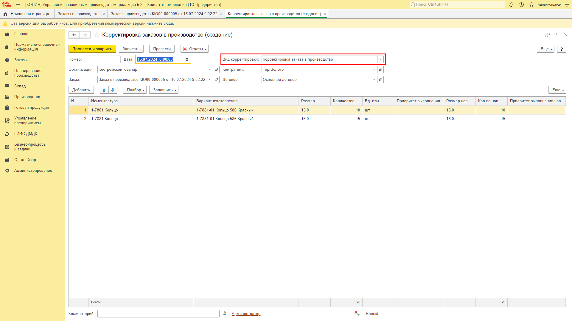This screenshot has height=321, width=572.
Task: Open Администратор responsible link
Action: pos(246,314)
